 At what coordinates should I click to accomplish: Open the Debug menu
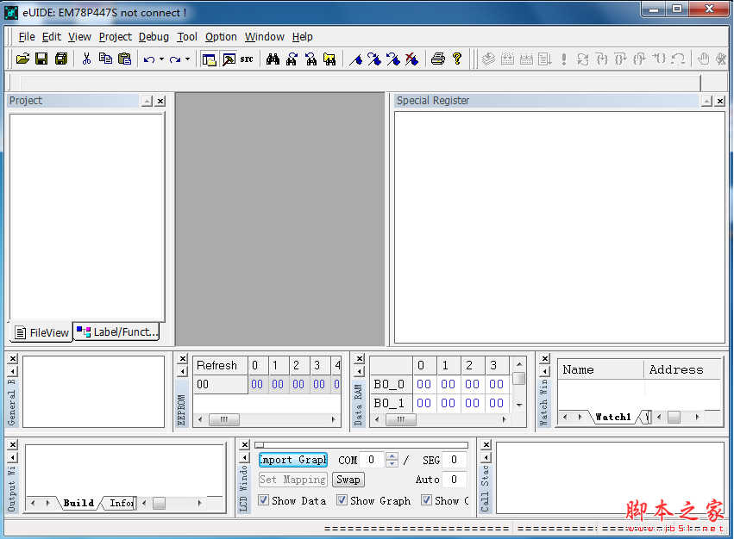[154, 37]
